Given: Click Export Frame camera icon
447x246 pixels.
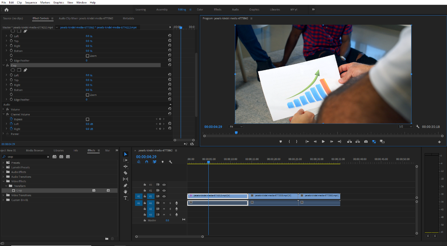Looking at the screenshot, I should 366,142.
